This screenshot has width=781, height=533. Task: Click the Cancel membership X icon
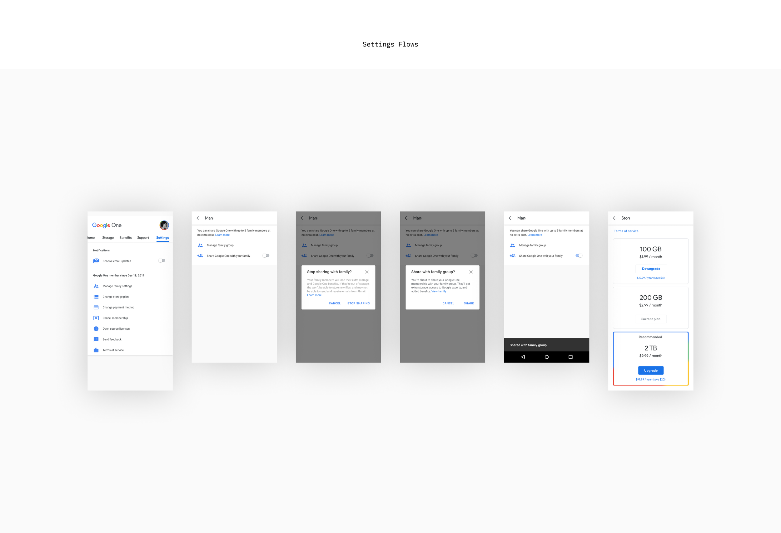[x=96, y=318]
